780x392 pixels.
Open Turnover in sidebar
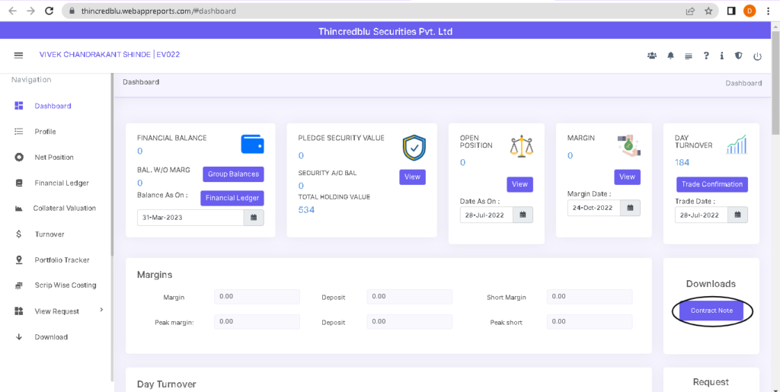[50, 234]
